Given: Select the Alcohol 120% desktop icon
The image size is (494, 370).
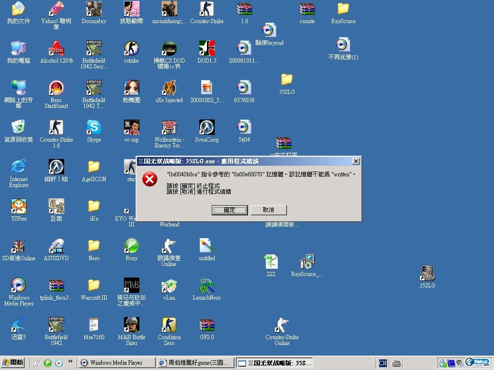Looking at the screenshot, I should tap(56, 49).
